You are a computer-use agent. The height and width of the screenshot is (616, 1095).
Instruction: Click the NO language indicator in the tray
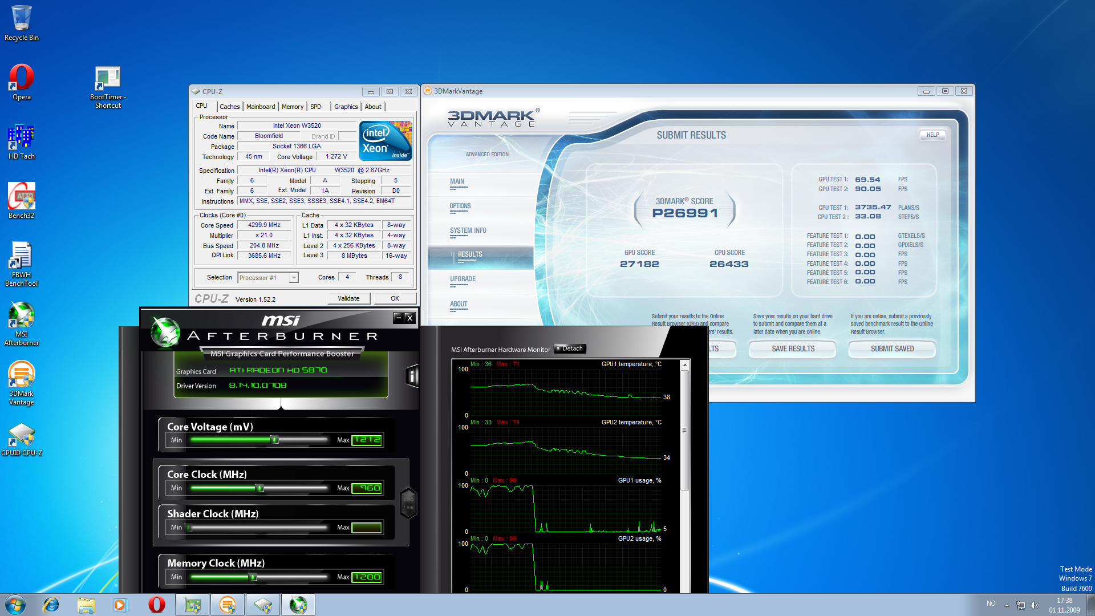point(991,603)
